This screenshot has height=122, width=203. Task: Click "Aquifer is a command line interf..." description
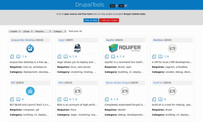tap(124, 62)
